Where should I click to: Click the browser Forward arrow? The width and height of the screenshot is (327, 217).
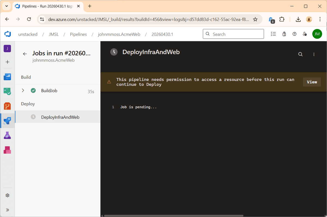18,19
